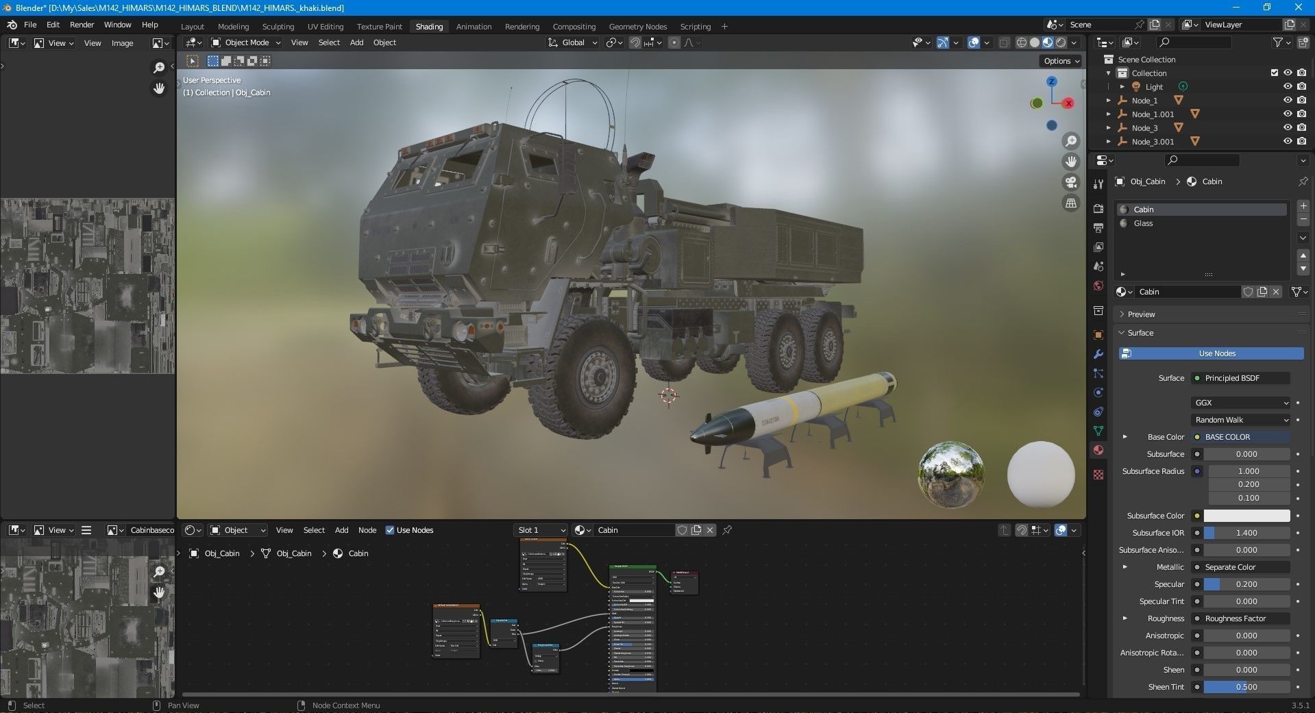
Task: Open the Slot 1 dropdown
Action: point(541,530)
